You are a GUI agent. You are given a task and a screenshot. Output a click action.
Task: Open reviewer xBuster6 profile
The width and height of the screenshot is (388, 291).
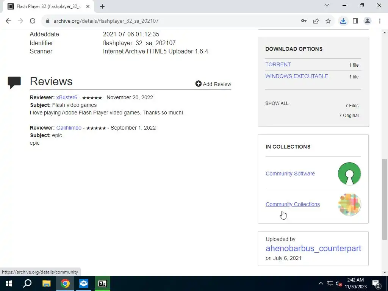point(67,97)
